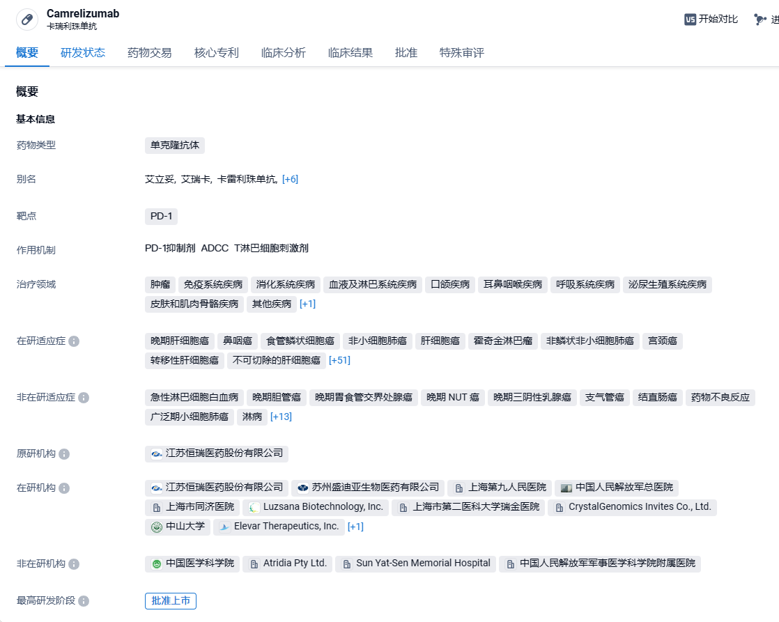Viewport: 779px width, 622px height.
Task: Click the Atridia Pty Ltd. building icon
Action: click(254, 564)
